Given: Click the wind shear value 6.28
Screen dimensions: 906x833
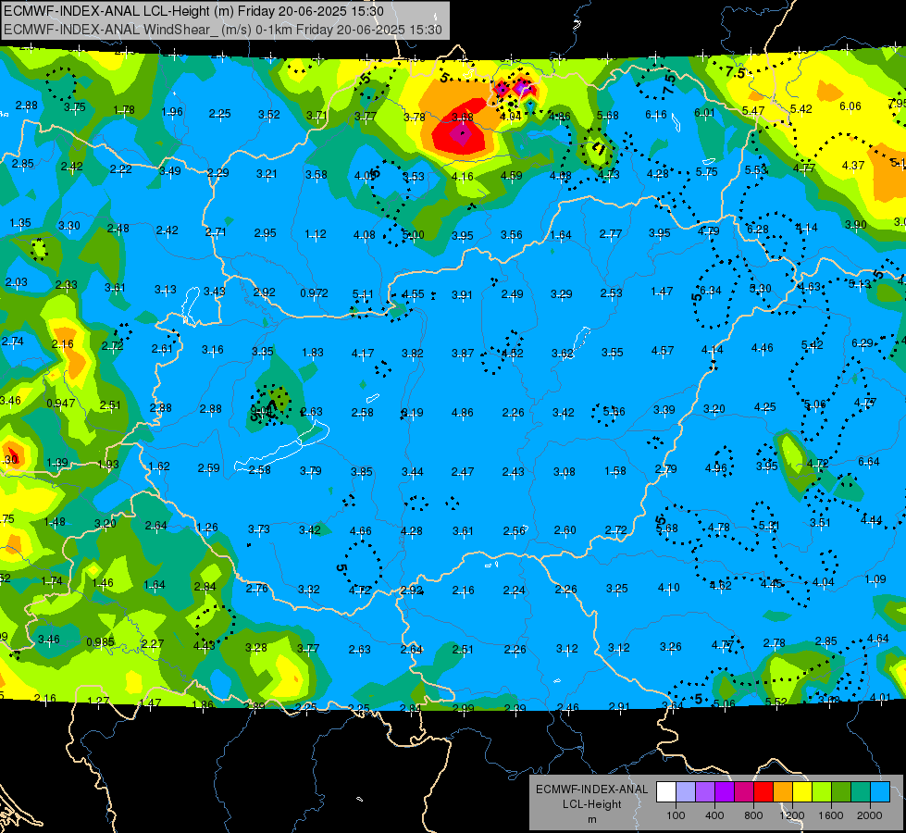Looking at the screenshot, I should (758, 230).
